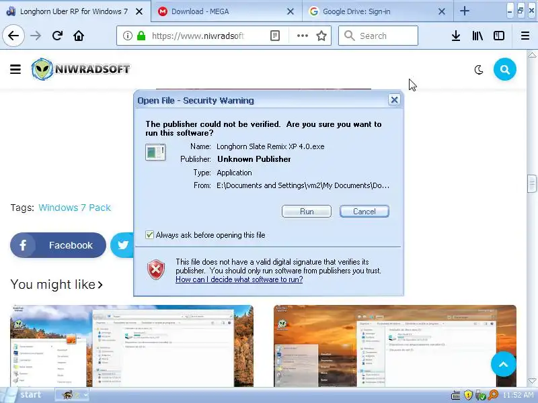
Task: Show the sidebars button
Action: click(499, 36)
